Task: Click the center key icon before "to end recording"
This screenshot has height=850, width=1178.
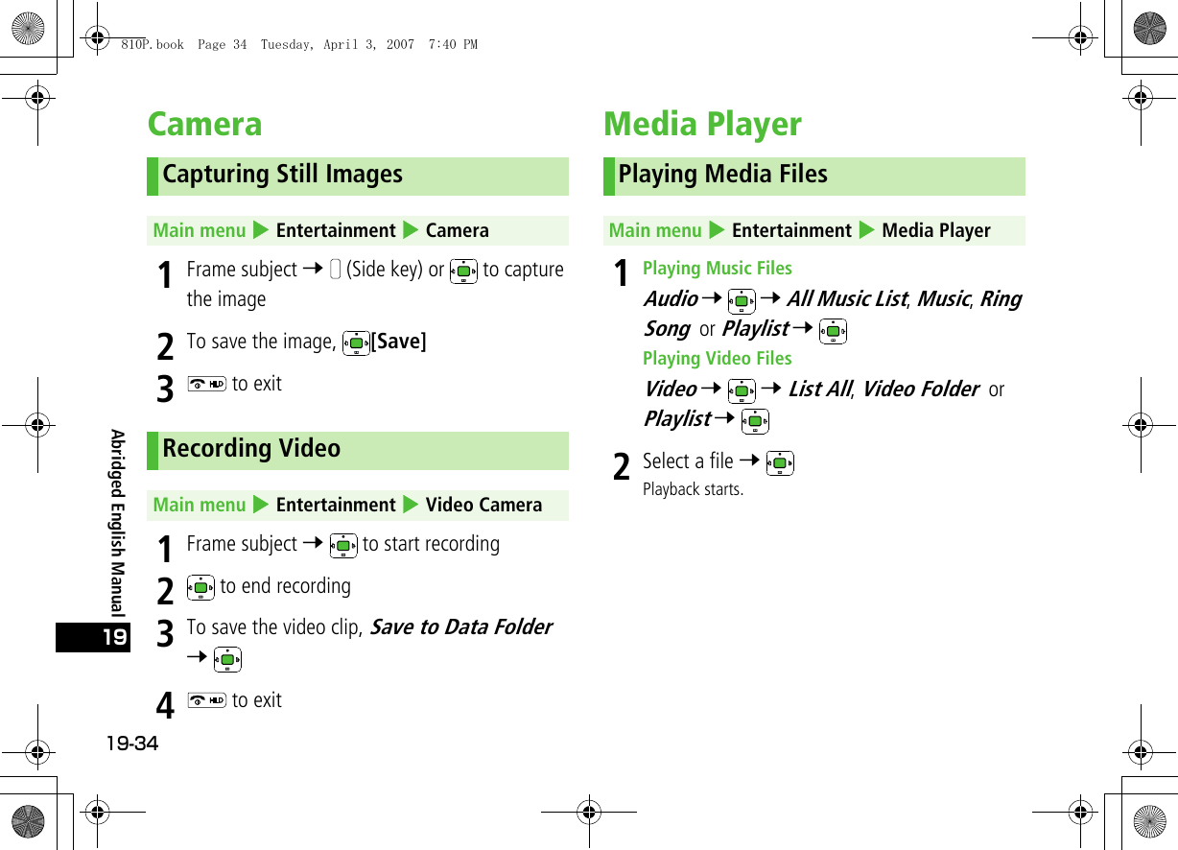Action: (x=201, y=587)
